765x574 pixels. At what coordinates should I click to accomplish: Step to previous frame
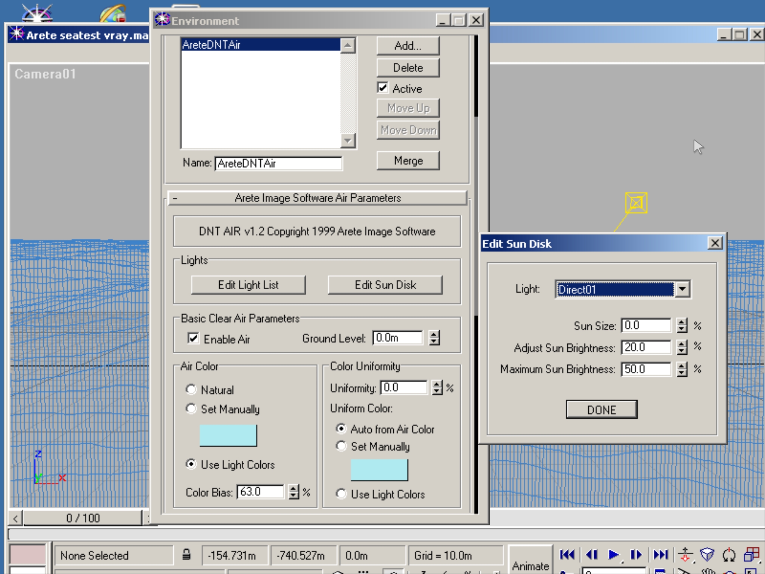(592, 555)
